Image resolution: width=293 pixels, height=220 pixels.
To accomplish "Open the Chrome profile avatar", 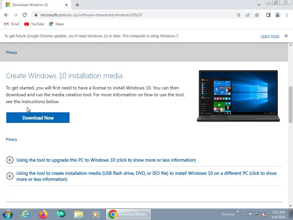I will 278,15.
